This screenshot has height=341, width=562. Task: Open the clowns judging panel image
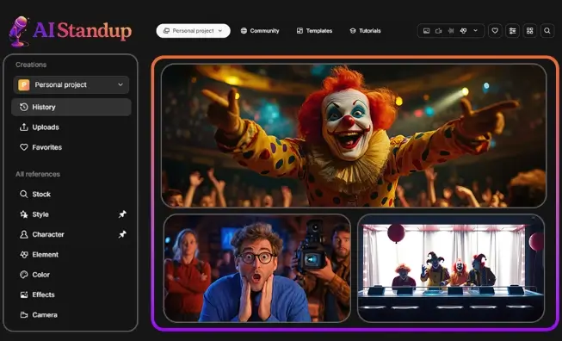(x=451, y=268)
